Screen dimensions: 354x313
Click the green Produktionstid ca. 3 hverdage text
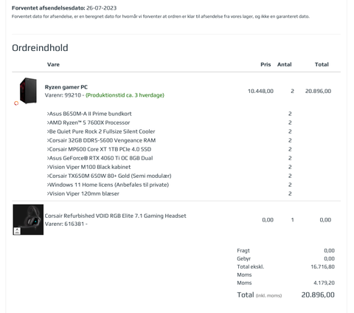tap(125, 95)
